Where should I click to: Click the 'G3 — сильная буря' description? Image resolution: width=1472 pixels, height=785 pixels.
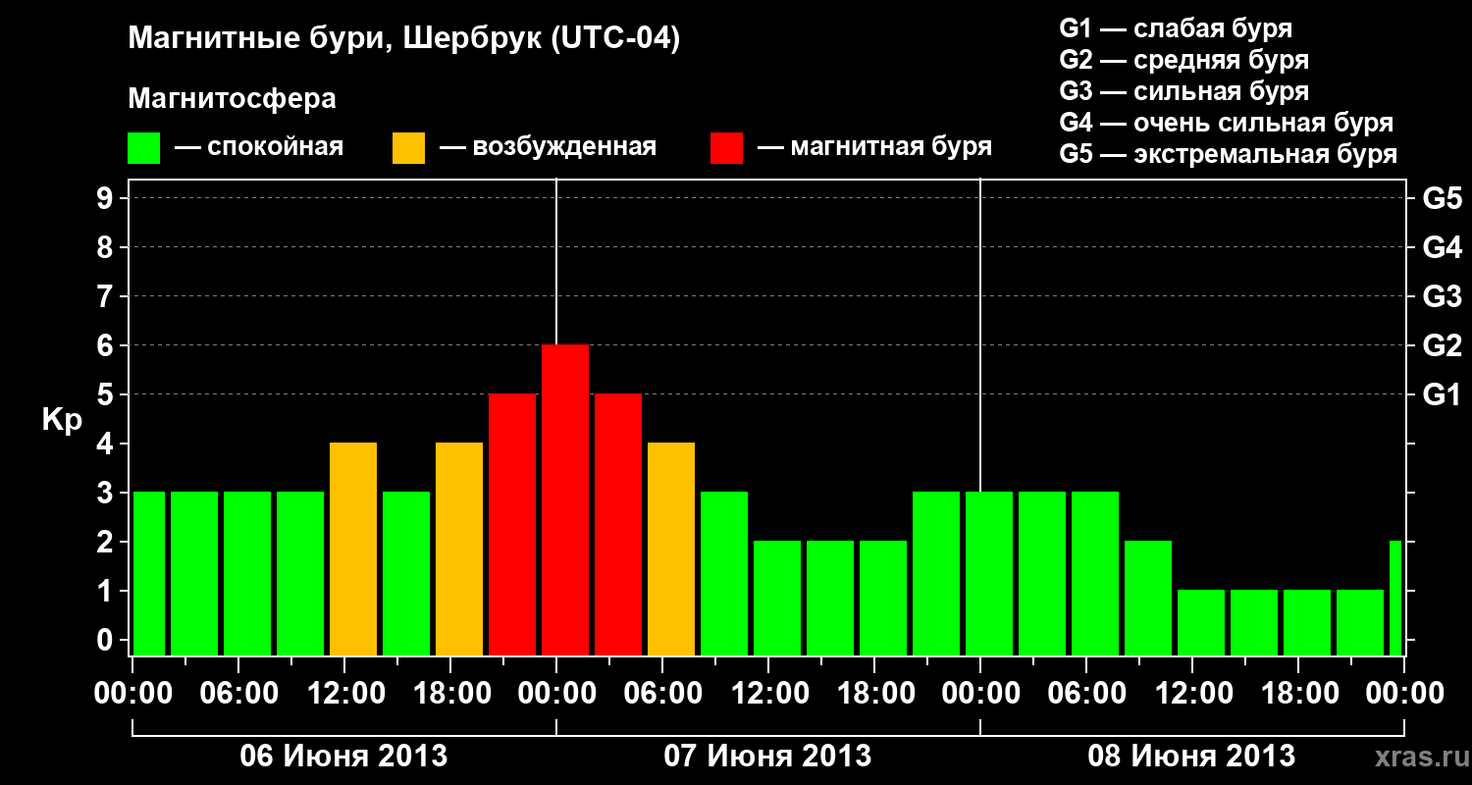[x=1183, y=91]
